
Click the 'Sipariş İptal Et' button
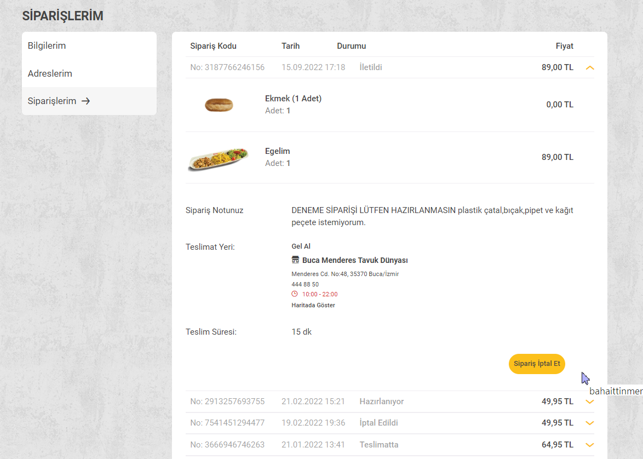click(x=536, y=364)
